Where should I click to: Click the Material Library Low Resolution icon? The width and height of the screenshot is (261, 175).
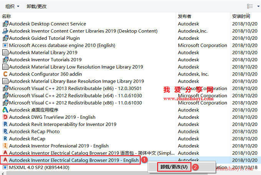pos(5,67)
